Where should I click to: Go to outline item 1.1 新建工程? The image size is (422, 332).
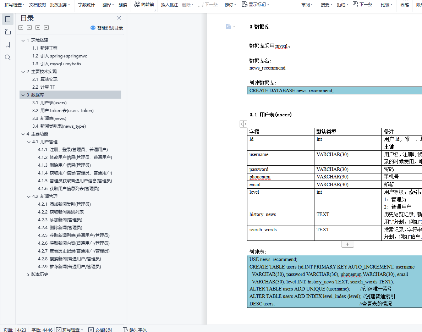45,48
